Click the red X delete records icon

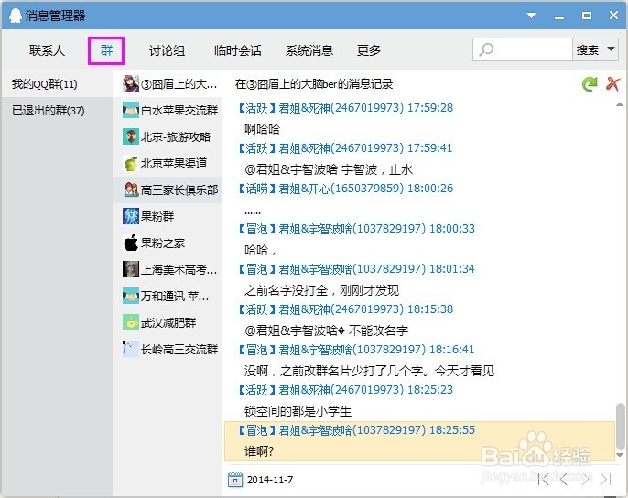coord(612,84)
